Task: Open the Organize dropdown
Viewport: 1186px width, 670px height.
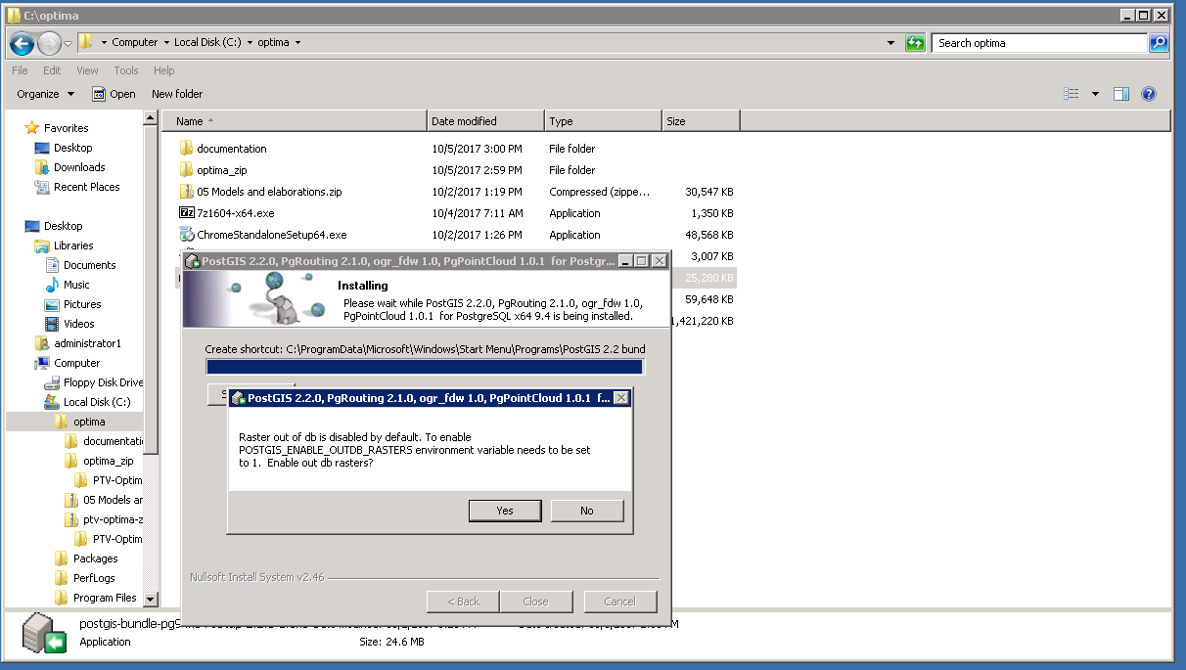Action: 45,94
